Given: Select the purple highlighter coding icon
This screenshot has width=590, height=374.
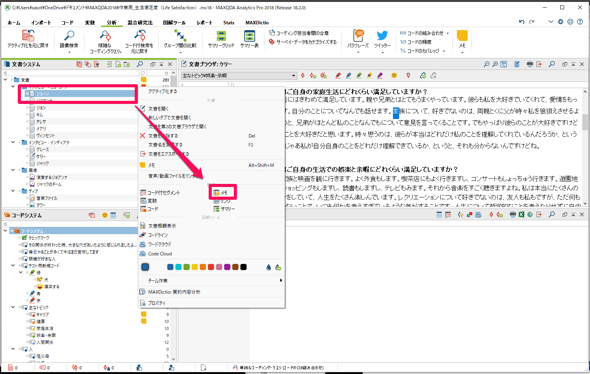Looking at the screenshot, I should coord(380,76).
